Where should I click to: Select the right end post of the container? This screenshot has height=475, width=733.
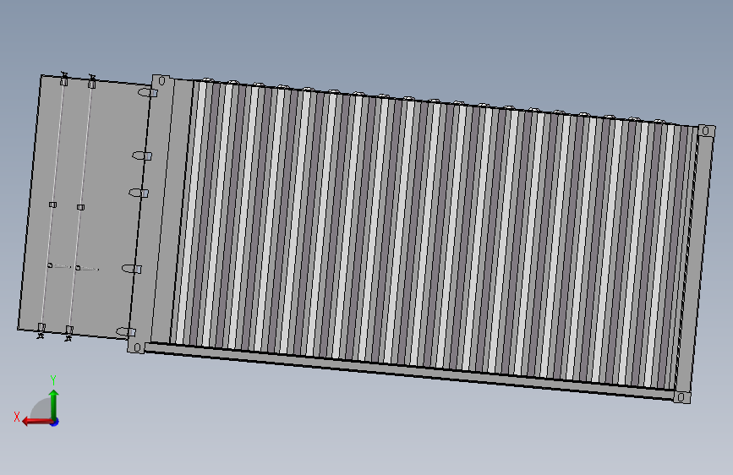point(696,265)
